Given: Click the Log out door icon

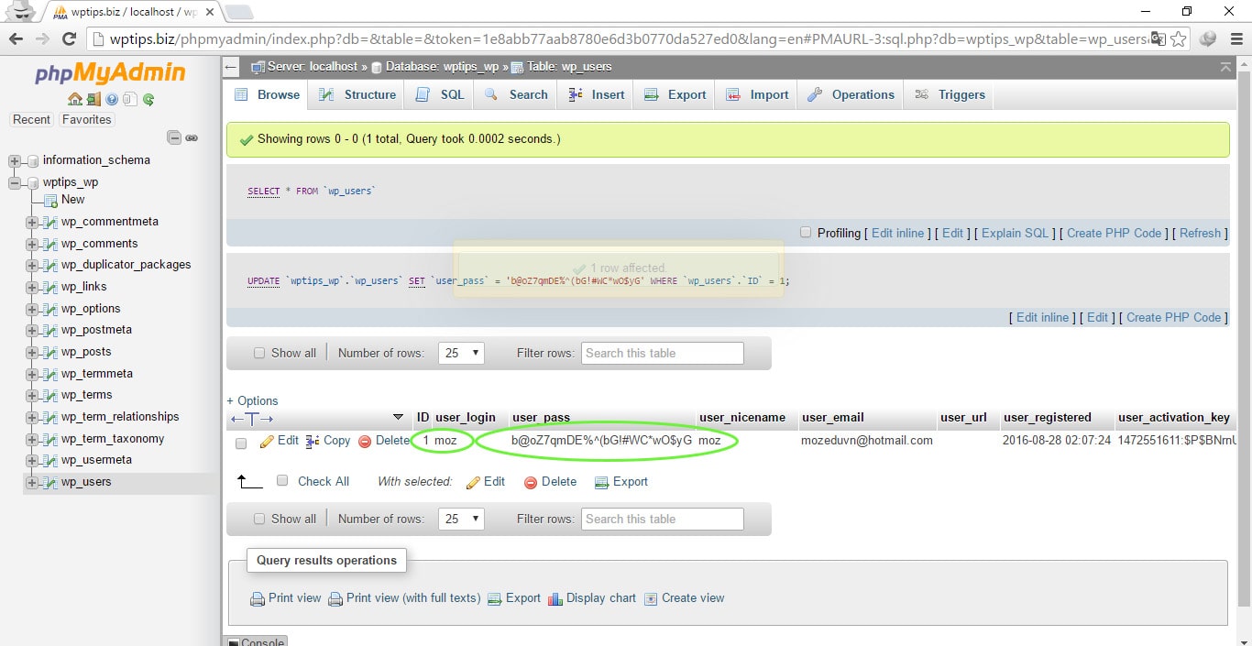Looking at the screenshot, I should pyautogui.click(x=93, y=100).
